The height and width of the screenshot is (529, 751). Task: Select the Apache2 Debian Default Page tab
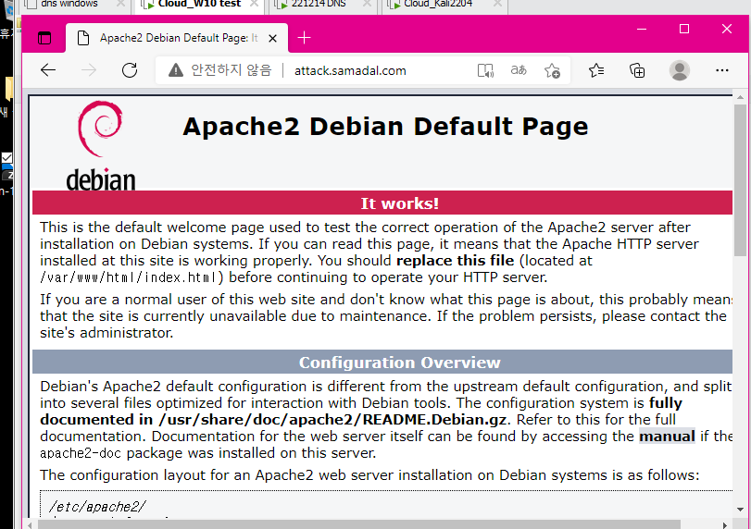click(x=177, y=38)
